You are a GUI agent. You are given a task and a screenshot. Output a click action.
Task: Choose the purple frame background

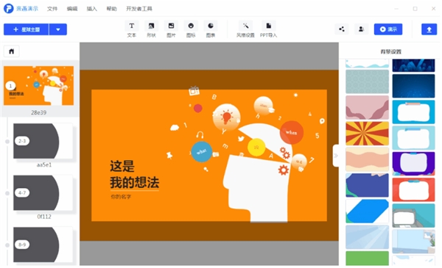(413, 164)
